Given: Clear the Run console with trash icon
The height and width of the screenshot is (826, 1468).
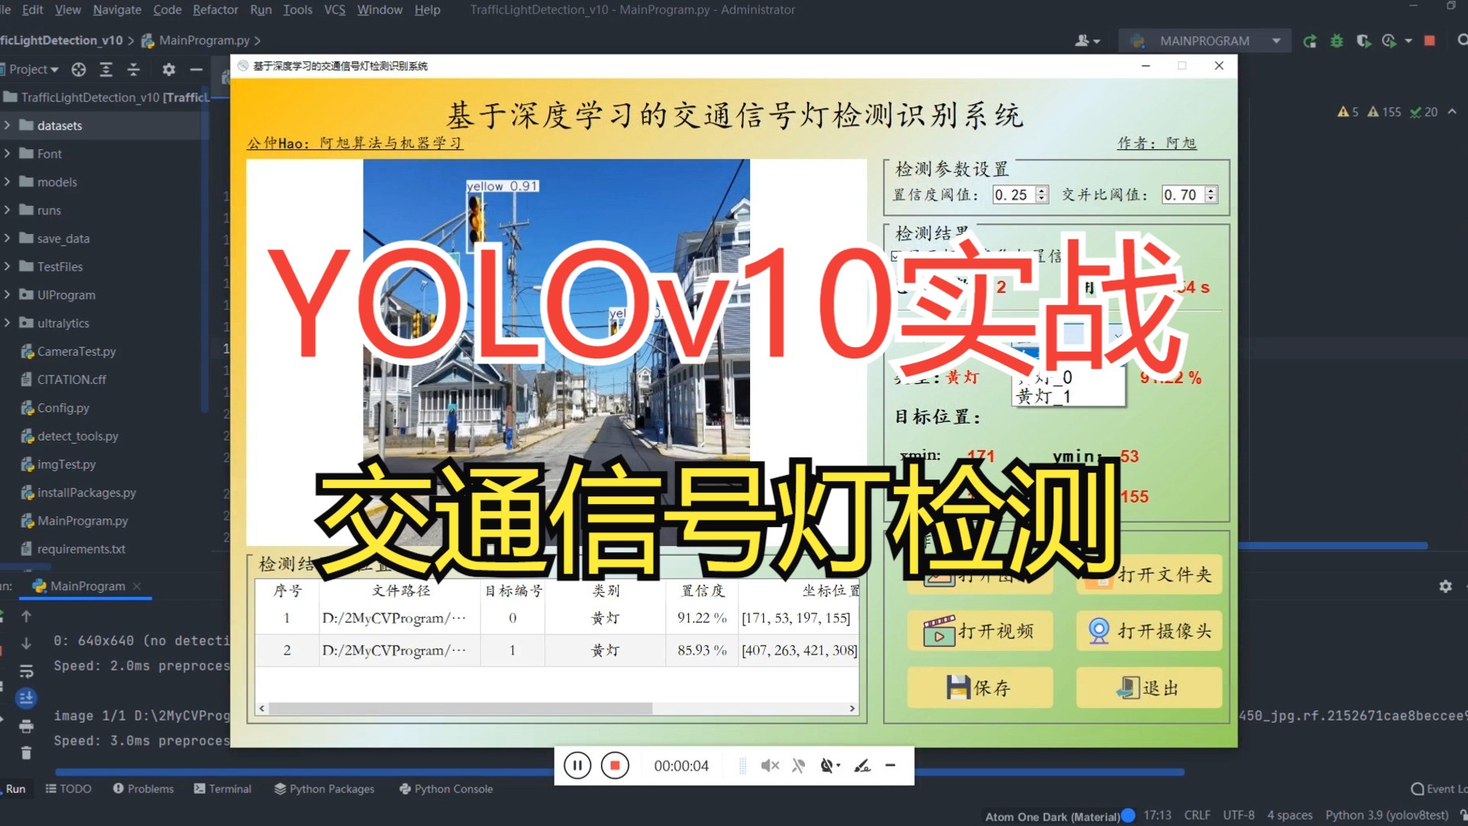Looking at the screenshot, I should (x=26, y=754).
